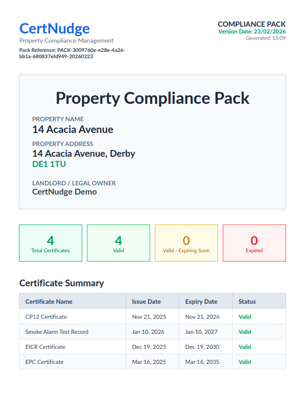Click Valid status of Smoke Alarm record
This screenshot has width=304, height=410.
click(245, 332)
